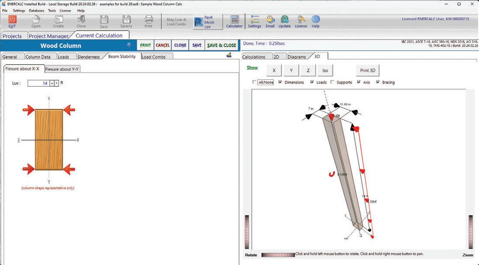The width and height of the screenshot is (479, 265).
Task: Open the File menu
Action: pos(5,10)
